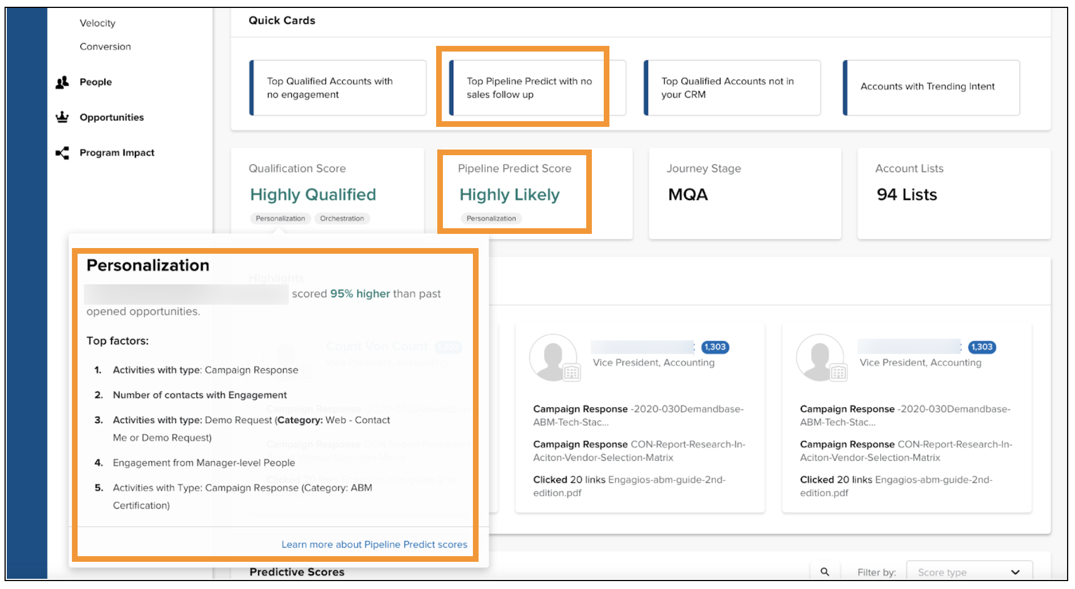Click the 1,303 badge on middle contact card
The height and width of the screenshot is (589, 1075).
[x=715, y=347]
